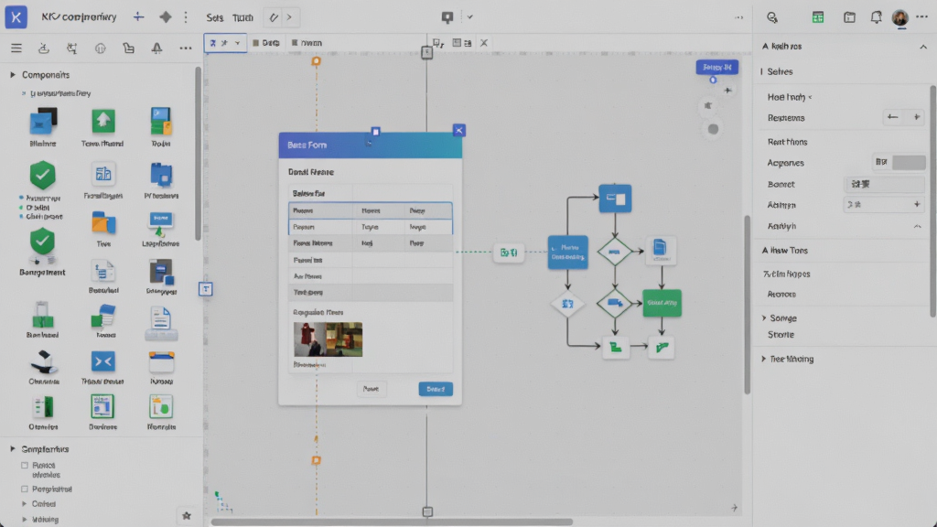Click the blue button at the canvas top right

(717, 67)
